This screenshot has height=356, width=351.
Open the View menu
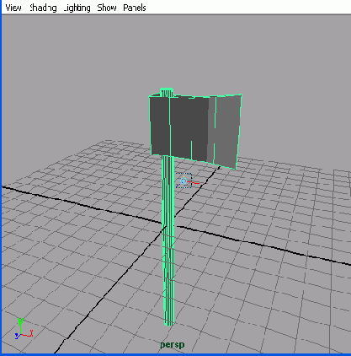13,8
